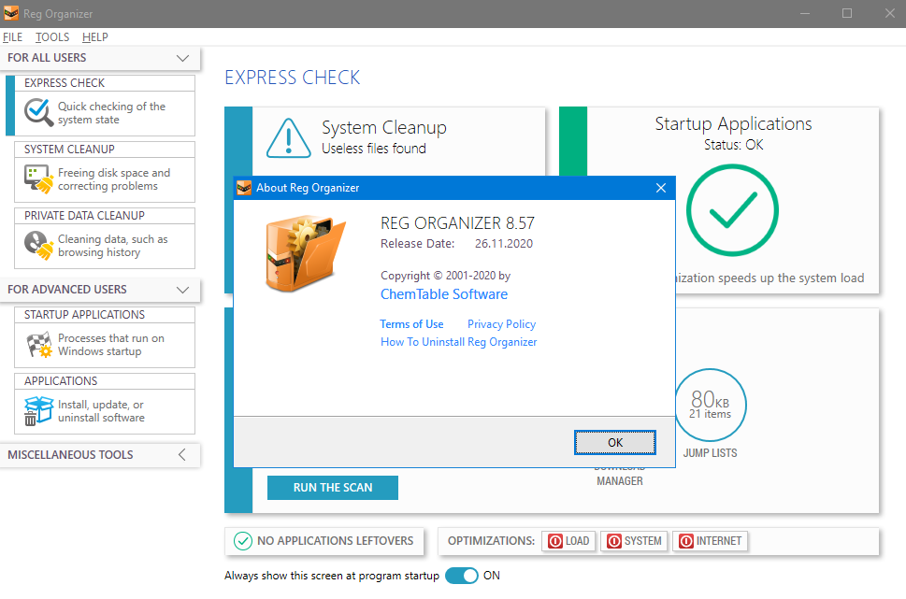Viewport: 906px width, 599px height.
Task: Collapse the FOR ALL USERS section
Action: [182, 58]
